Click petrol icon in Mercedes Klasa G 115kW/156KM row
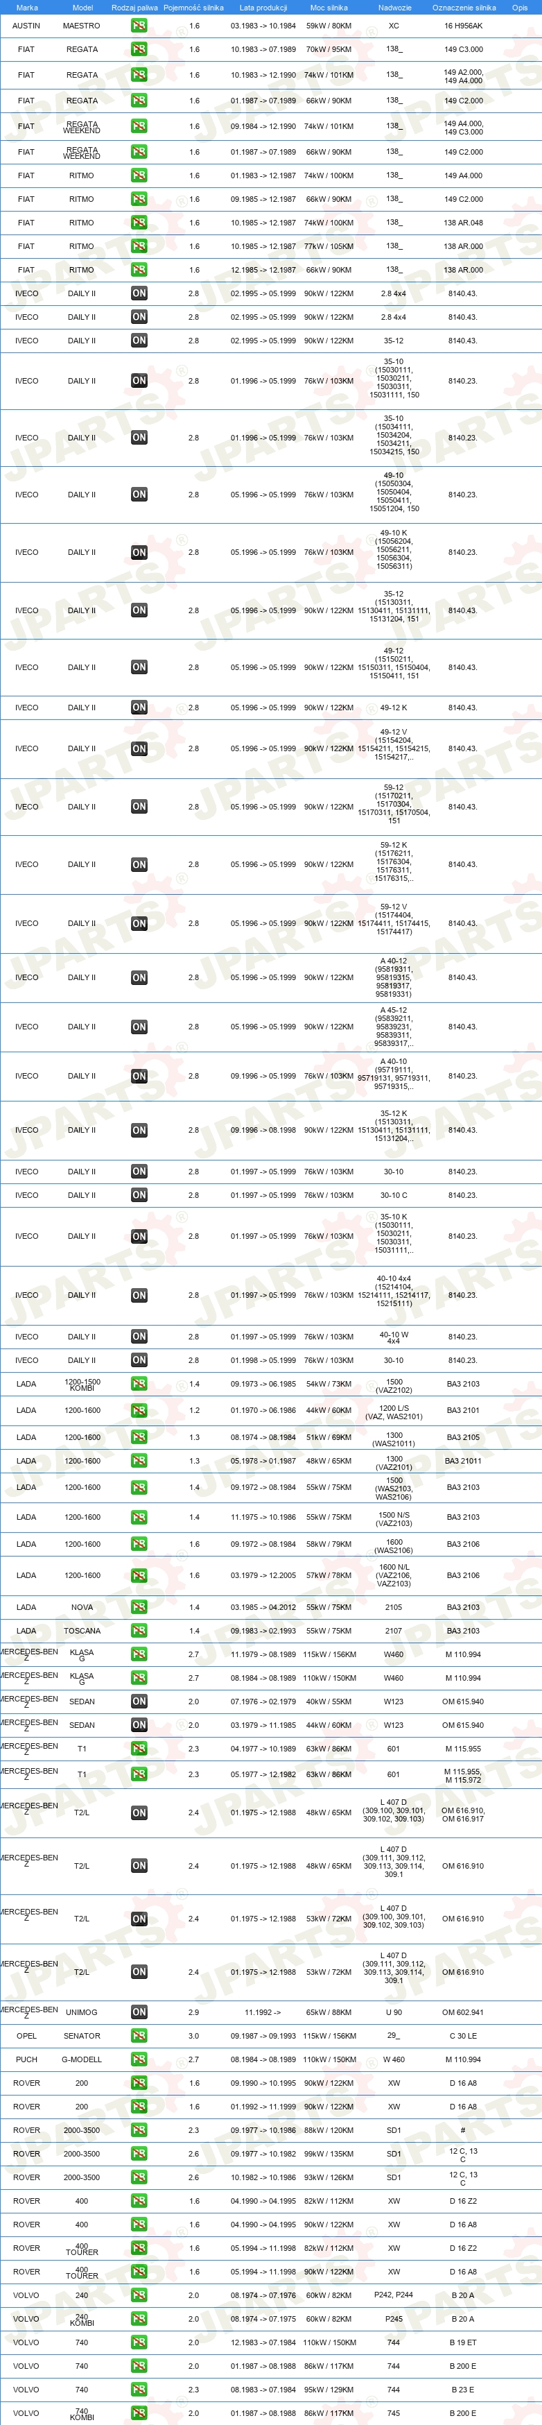Viewport: 542px width, 2425px height. pyautogui.click(x=139, y=1655)
